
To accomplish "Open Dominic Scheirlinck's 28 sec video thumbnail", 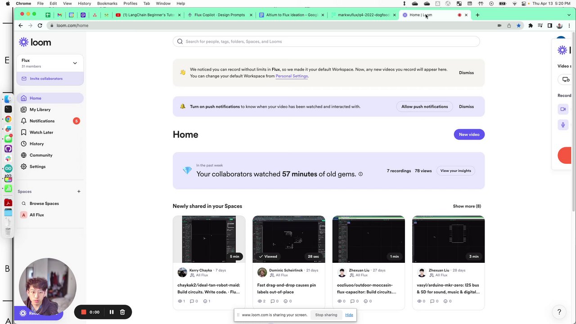I will click(288, 239).
